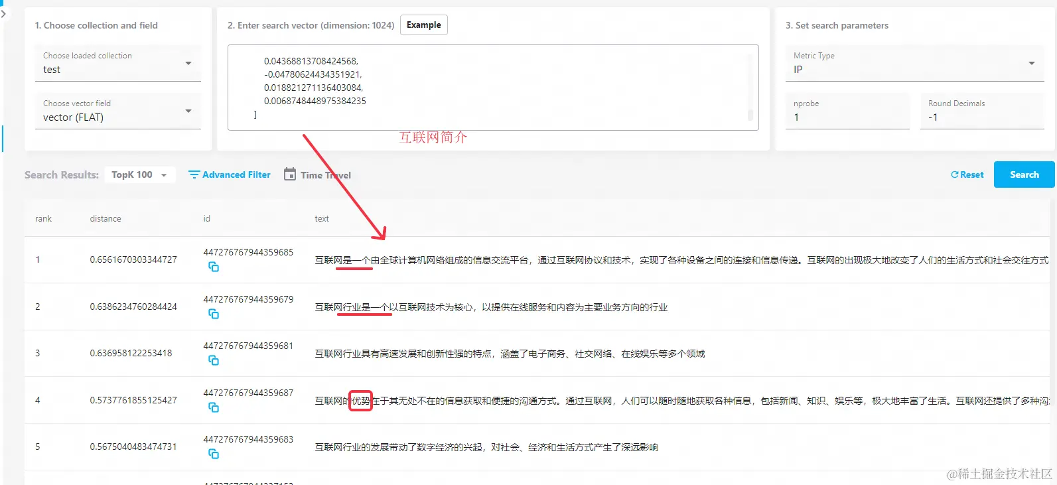Click the rank column header
Screen dimensions: 1057x485
(x=43, y=218)
